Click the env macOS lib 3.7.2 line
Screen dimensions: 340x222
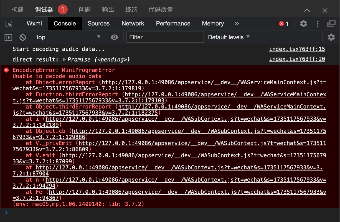click(78, 204)
